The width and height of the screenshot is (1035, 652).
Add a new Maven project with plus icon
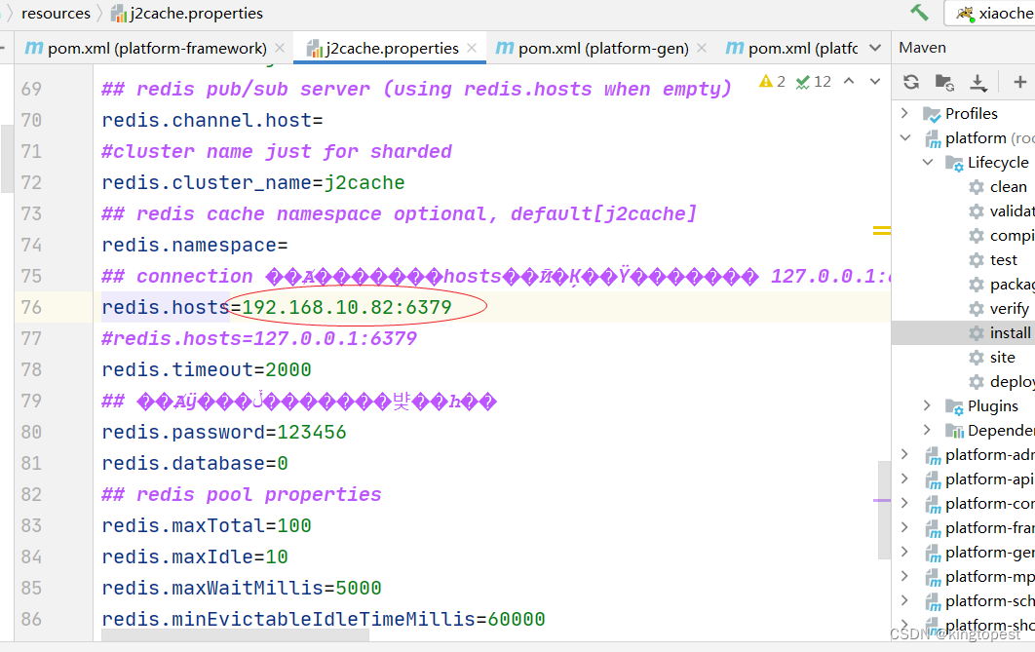pyautogui.click(x=1019, y=82)
